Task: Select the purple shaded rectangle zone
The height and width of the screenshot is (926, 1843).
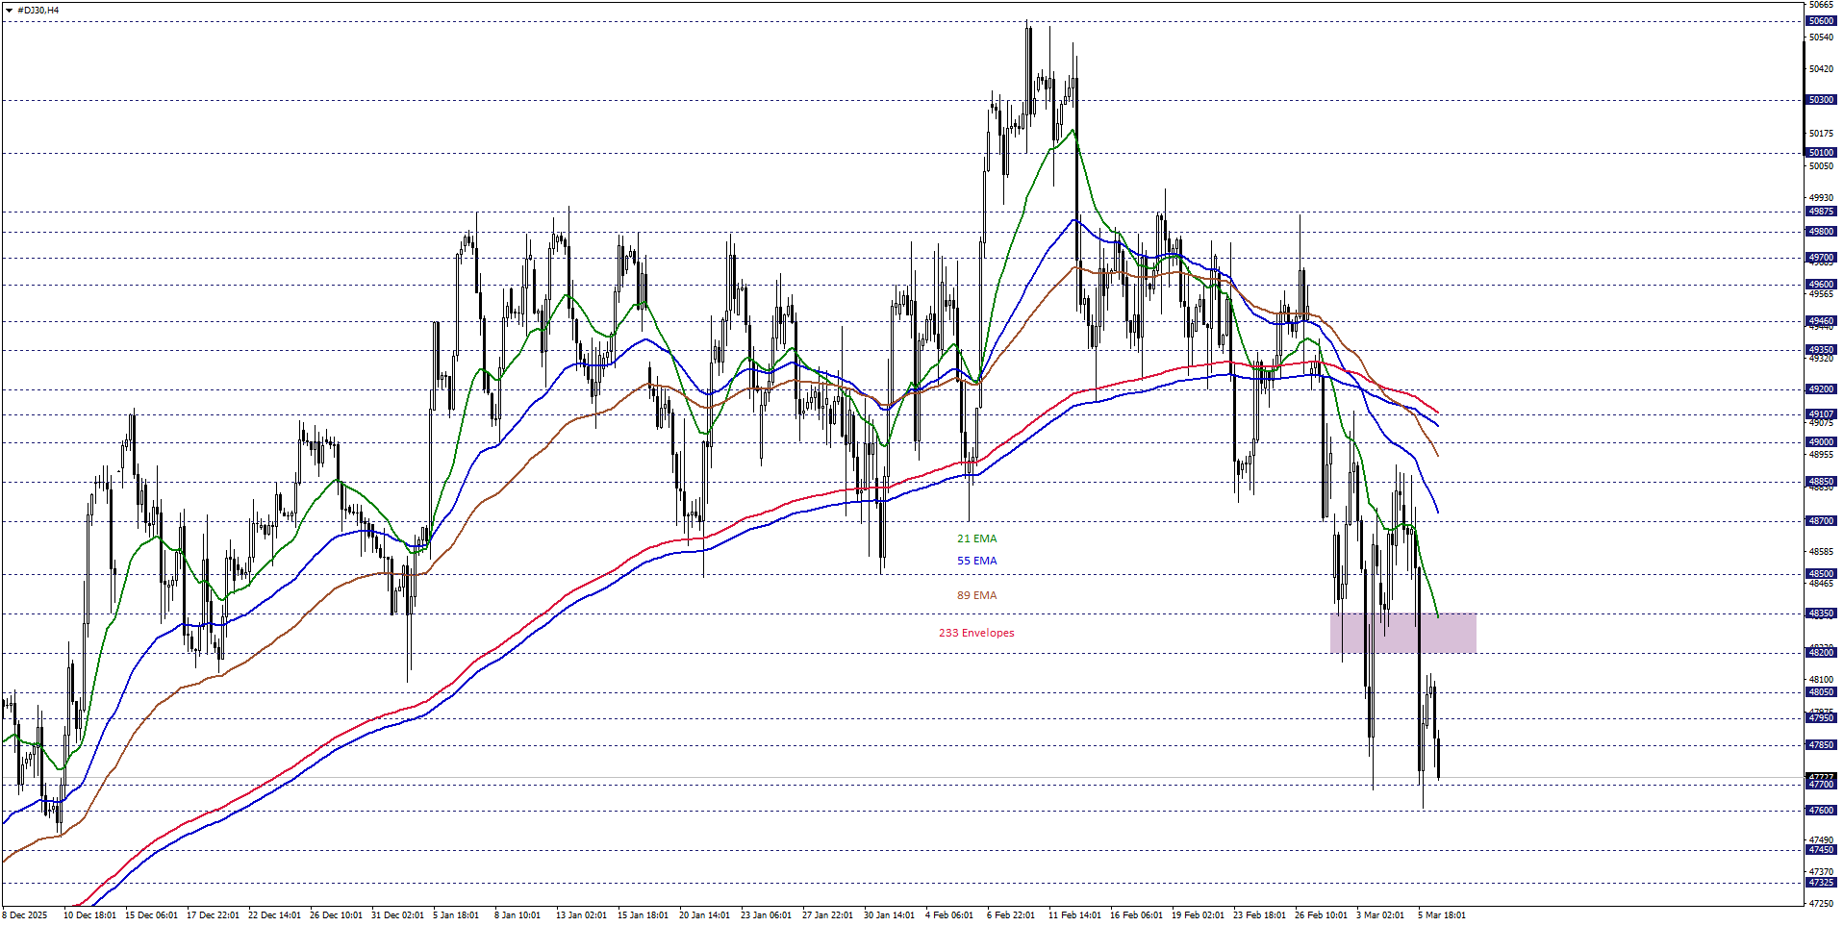Action: pyautogui.click(x=1402, y=633)
